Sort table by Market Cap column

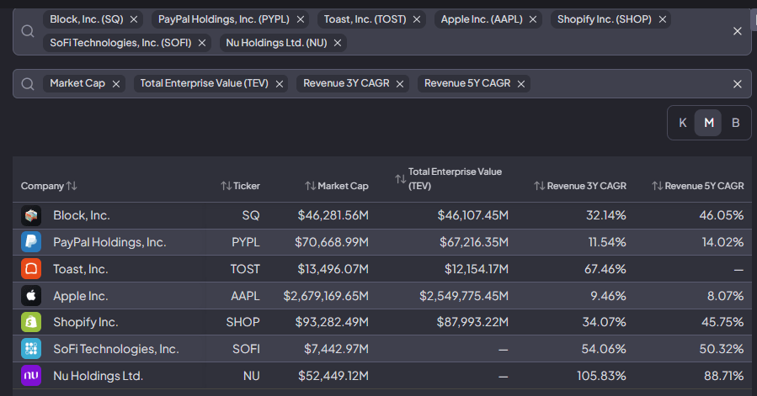337,186
